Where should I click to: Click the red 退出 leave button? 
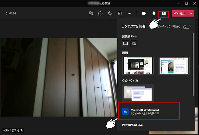click(x=180, y=13)
